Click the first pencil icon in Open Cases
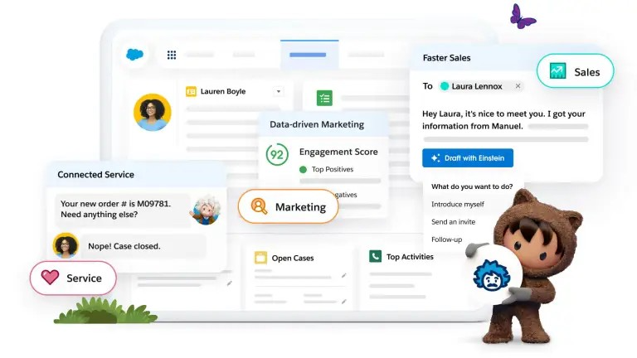Image resolution: width=637 pixels, height=358 pixels. click(x=343, y=276)
